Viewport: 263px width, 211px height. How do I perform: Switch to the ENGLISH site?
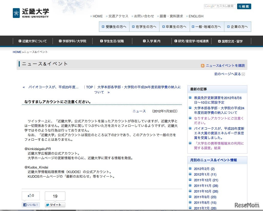196,16
